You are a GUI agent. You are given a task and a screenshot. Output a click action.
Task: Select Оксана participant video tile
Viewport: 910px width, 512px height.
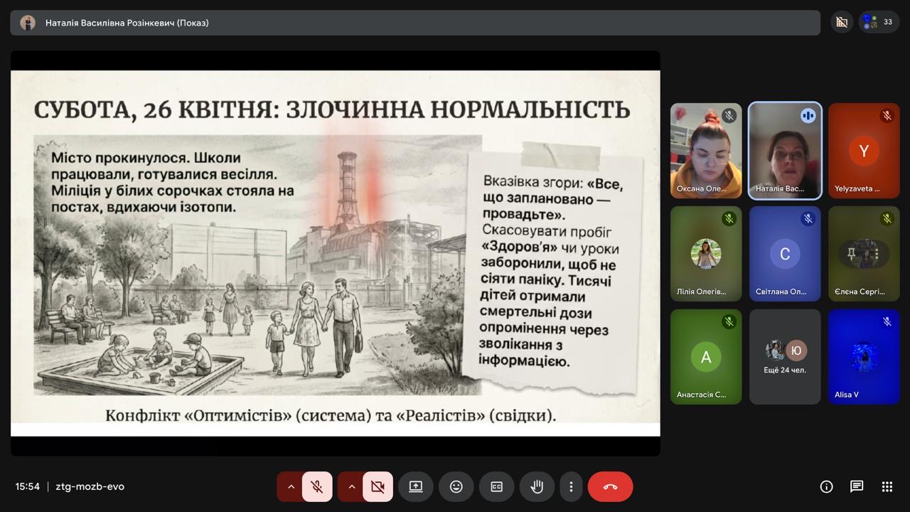(706, 151)
